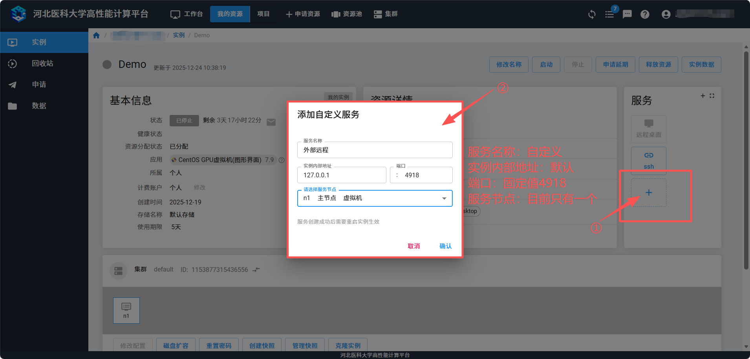Click the 实例内部地址 input field
Image resolution: width=750 pixels, height=359 pixels.
tap(342, 175)
